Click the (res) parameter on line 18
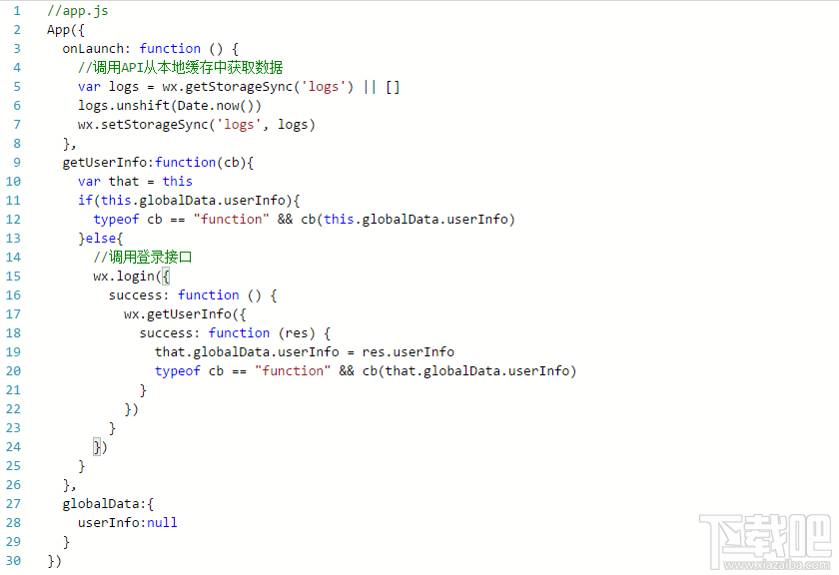 (297, 333)
